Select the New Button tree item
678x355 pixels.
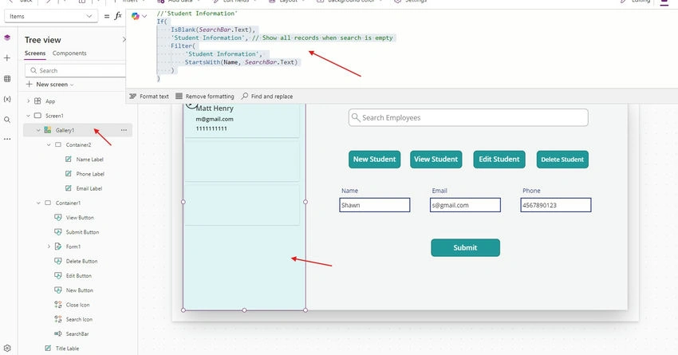[x=79, y=290]
